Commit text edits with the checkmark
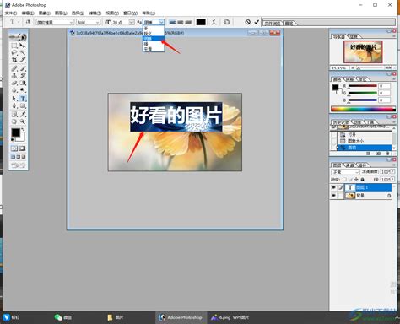400x324 pixels. [257, 22]
